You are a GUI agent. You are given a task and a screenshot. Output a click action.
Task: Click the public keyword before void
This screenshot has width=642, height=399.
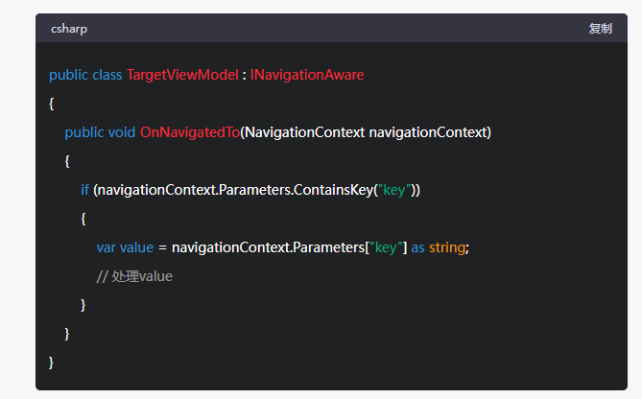pyautogui.click(x=83, y=131)
